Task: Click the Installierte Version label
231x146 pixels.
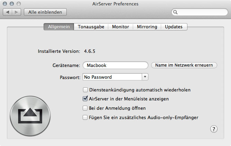Action: click(59, 51)
